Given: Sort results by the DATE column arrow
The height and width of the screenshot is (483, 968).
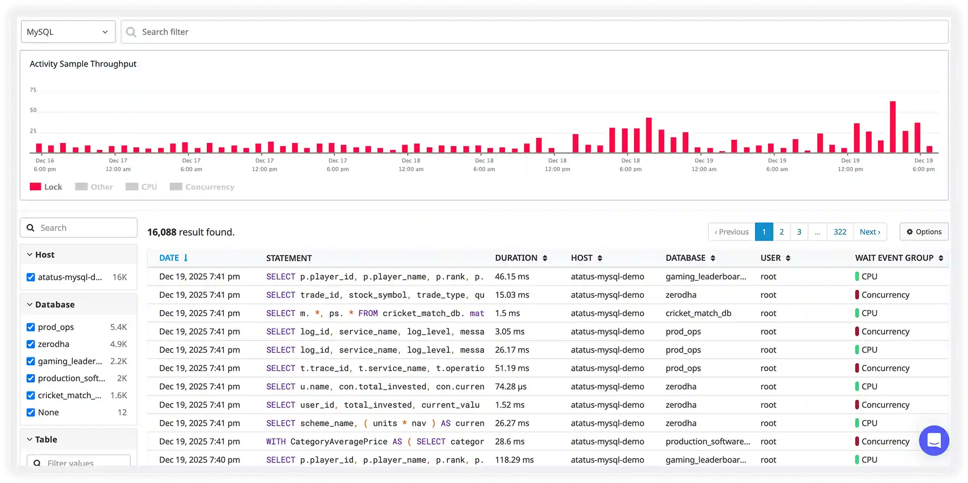Looking at the screenshot, I should point(186,258).
